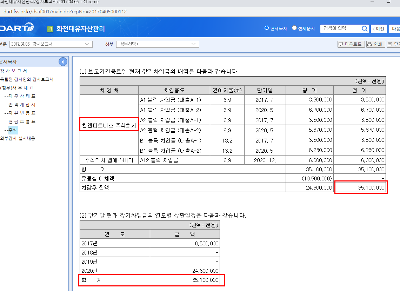Open 감 사 보 고 서 in index

coord(13,71)
